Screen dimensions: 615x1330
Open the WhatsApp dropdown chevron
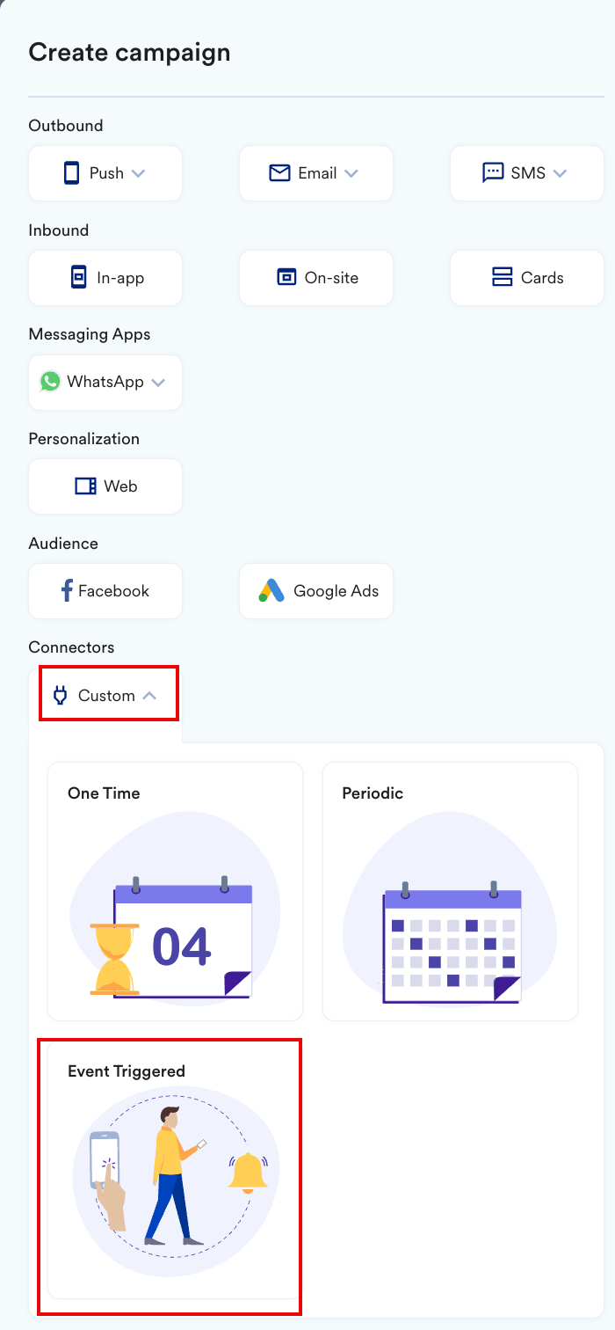coord(158,383)
